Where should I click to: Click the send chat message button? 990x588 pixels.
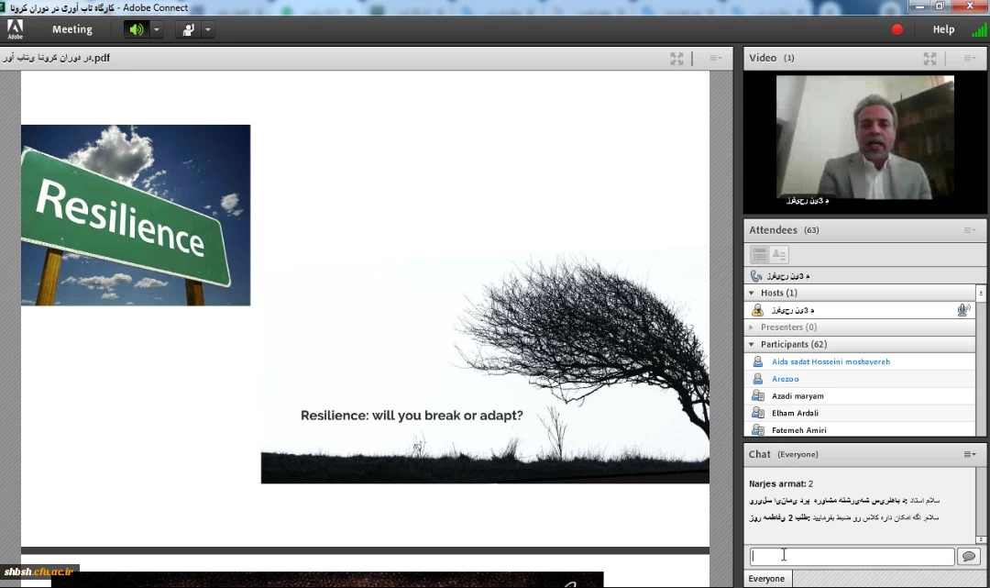(968, 557)
